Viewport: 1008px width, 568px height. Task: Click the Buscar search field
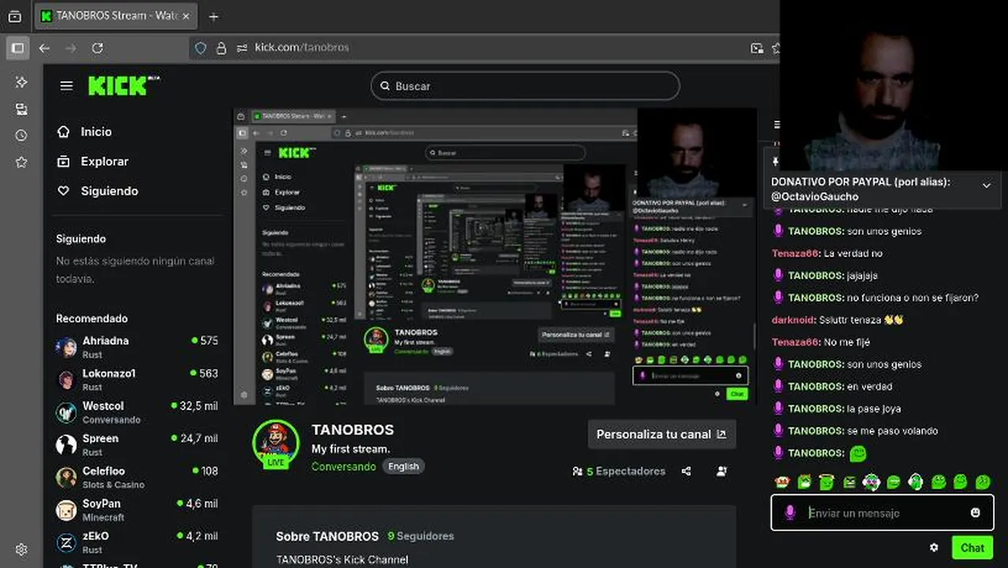pos(525,86)
